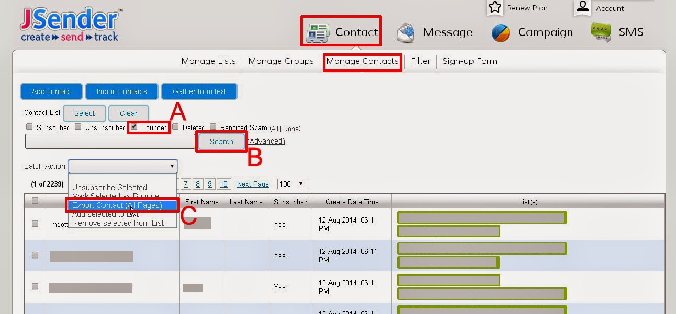The height and width of the screenshot is (314, 676).
Task: Go to page 9
Action: pos(210,184)
